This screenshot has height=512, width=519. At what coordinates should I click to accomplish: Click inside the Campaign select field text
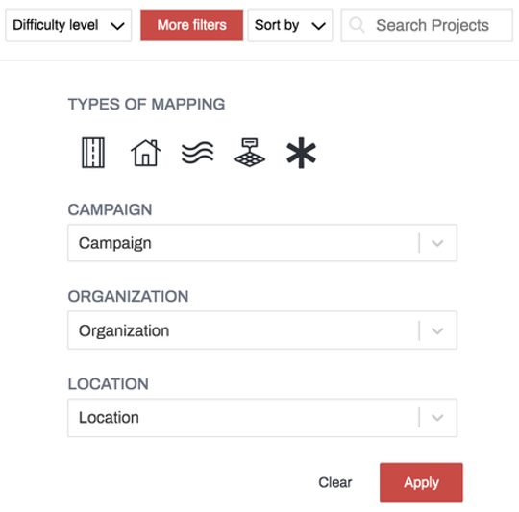115,243
